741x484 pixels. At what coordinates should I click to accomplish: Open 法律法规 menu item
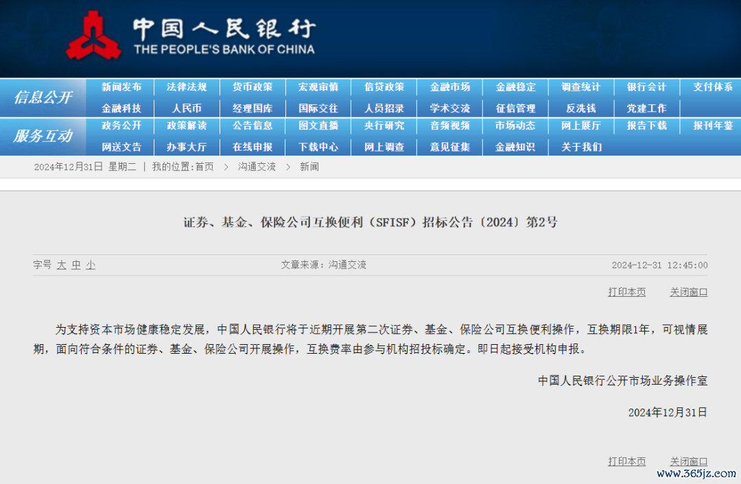point(187,87)
